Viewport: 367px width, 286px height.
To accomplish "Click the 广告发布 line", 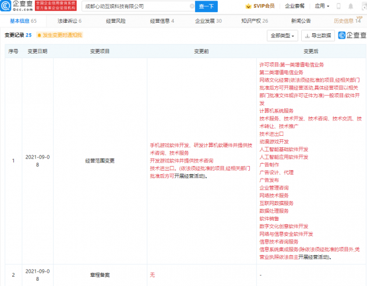I will point(269,180).
